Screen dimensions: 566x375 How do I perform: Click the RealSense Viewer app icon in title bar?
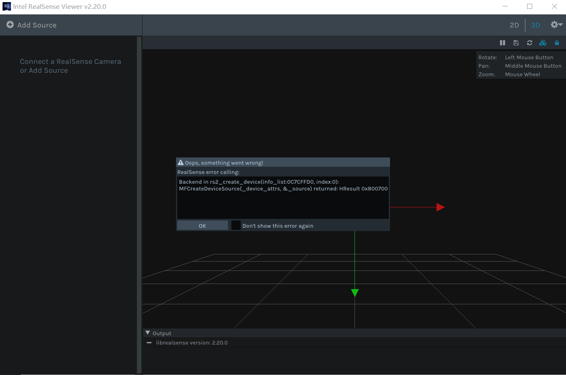pyautogui.click(x=7, y=7)
